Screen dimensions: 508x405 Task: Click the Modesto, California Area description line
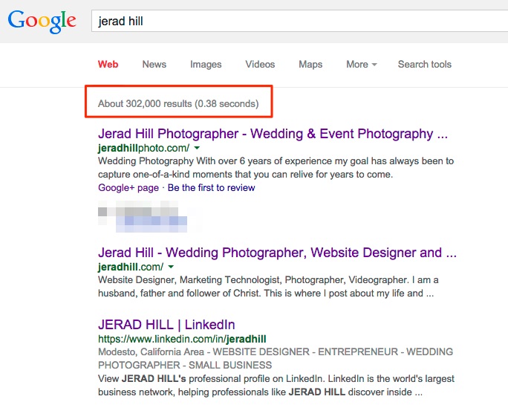276,358
